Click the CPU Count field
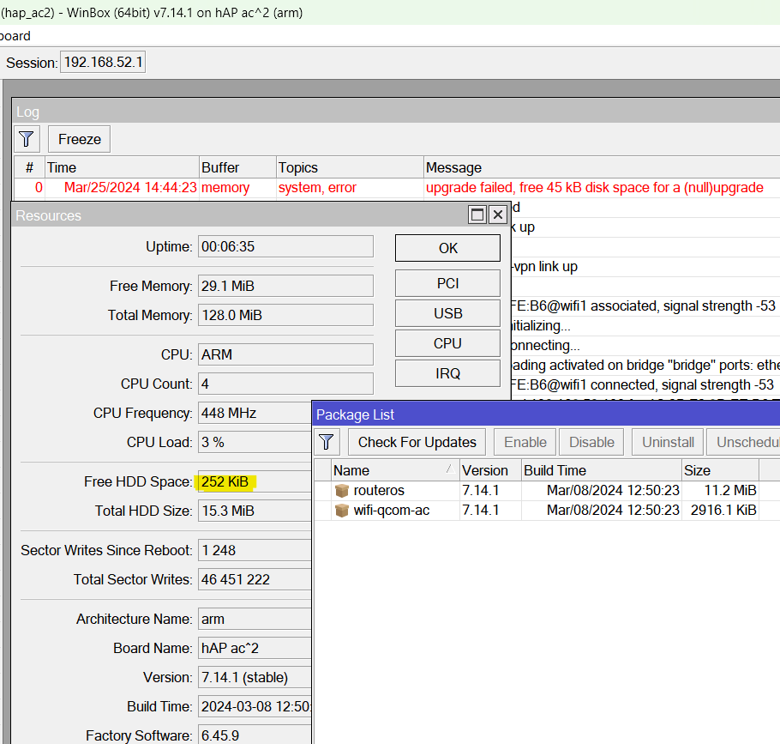Image resolution: width=780 pixels, height=744 pixels. [285, 384]
